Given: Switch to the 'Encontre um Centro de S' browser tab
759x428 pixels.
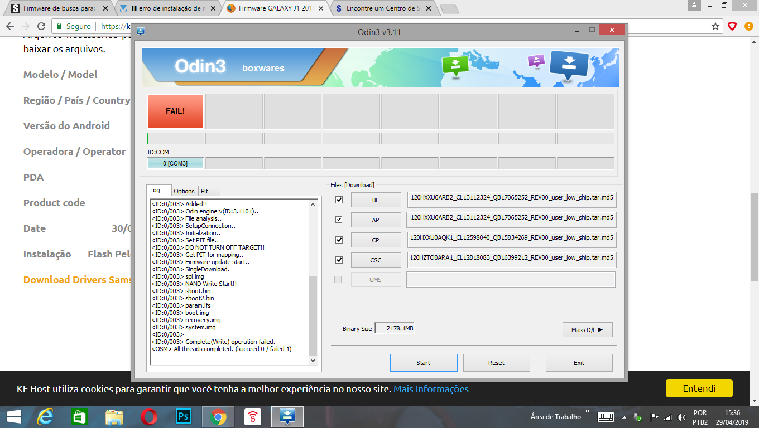Looking at the screenshot, I should (384, 8).
